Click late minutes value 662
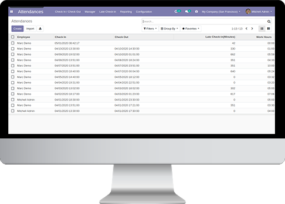285x204 pixels. (x=233, y=54)
